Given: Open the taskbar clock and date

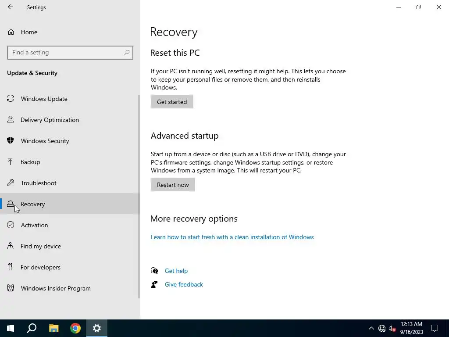Looking at the screenshot, I should pyautogui.click(x=411, y=328).
